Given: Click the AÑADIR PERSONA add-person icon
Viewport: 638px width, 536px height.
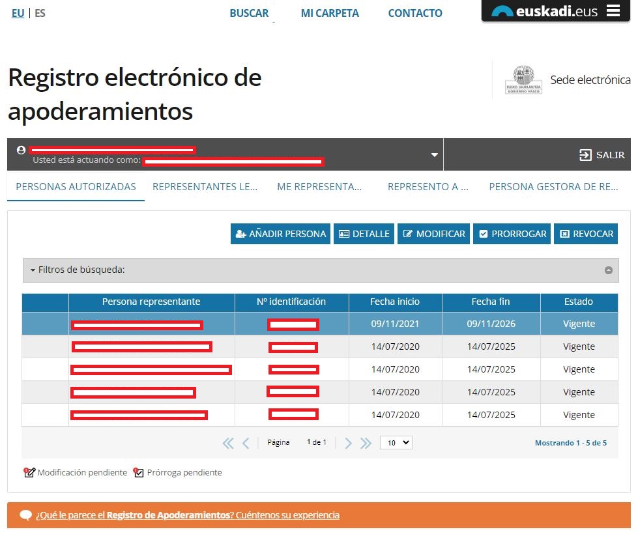Looking at the screenshot, I should pyautogui.click(x=239, y=234).
